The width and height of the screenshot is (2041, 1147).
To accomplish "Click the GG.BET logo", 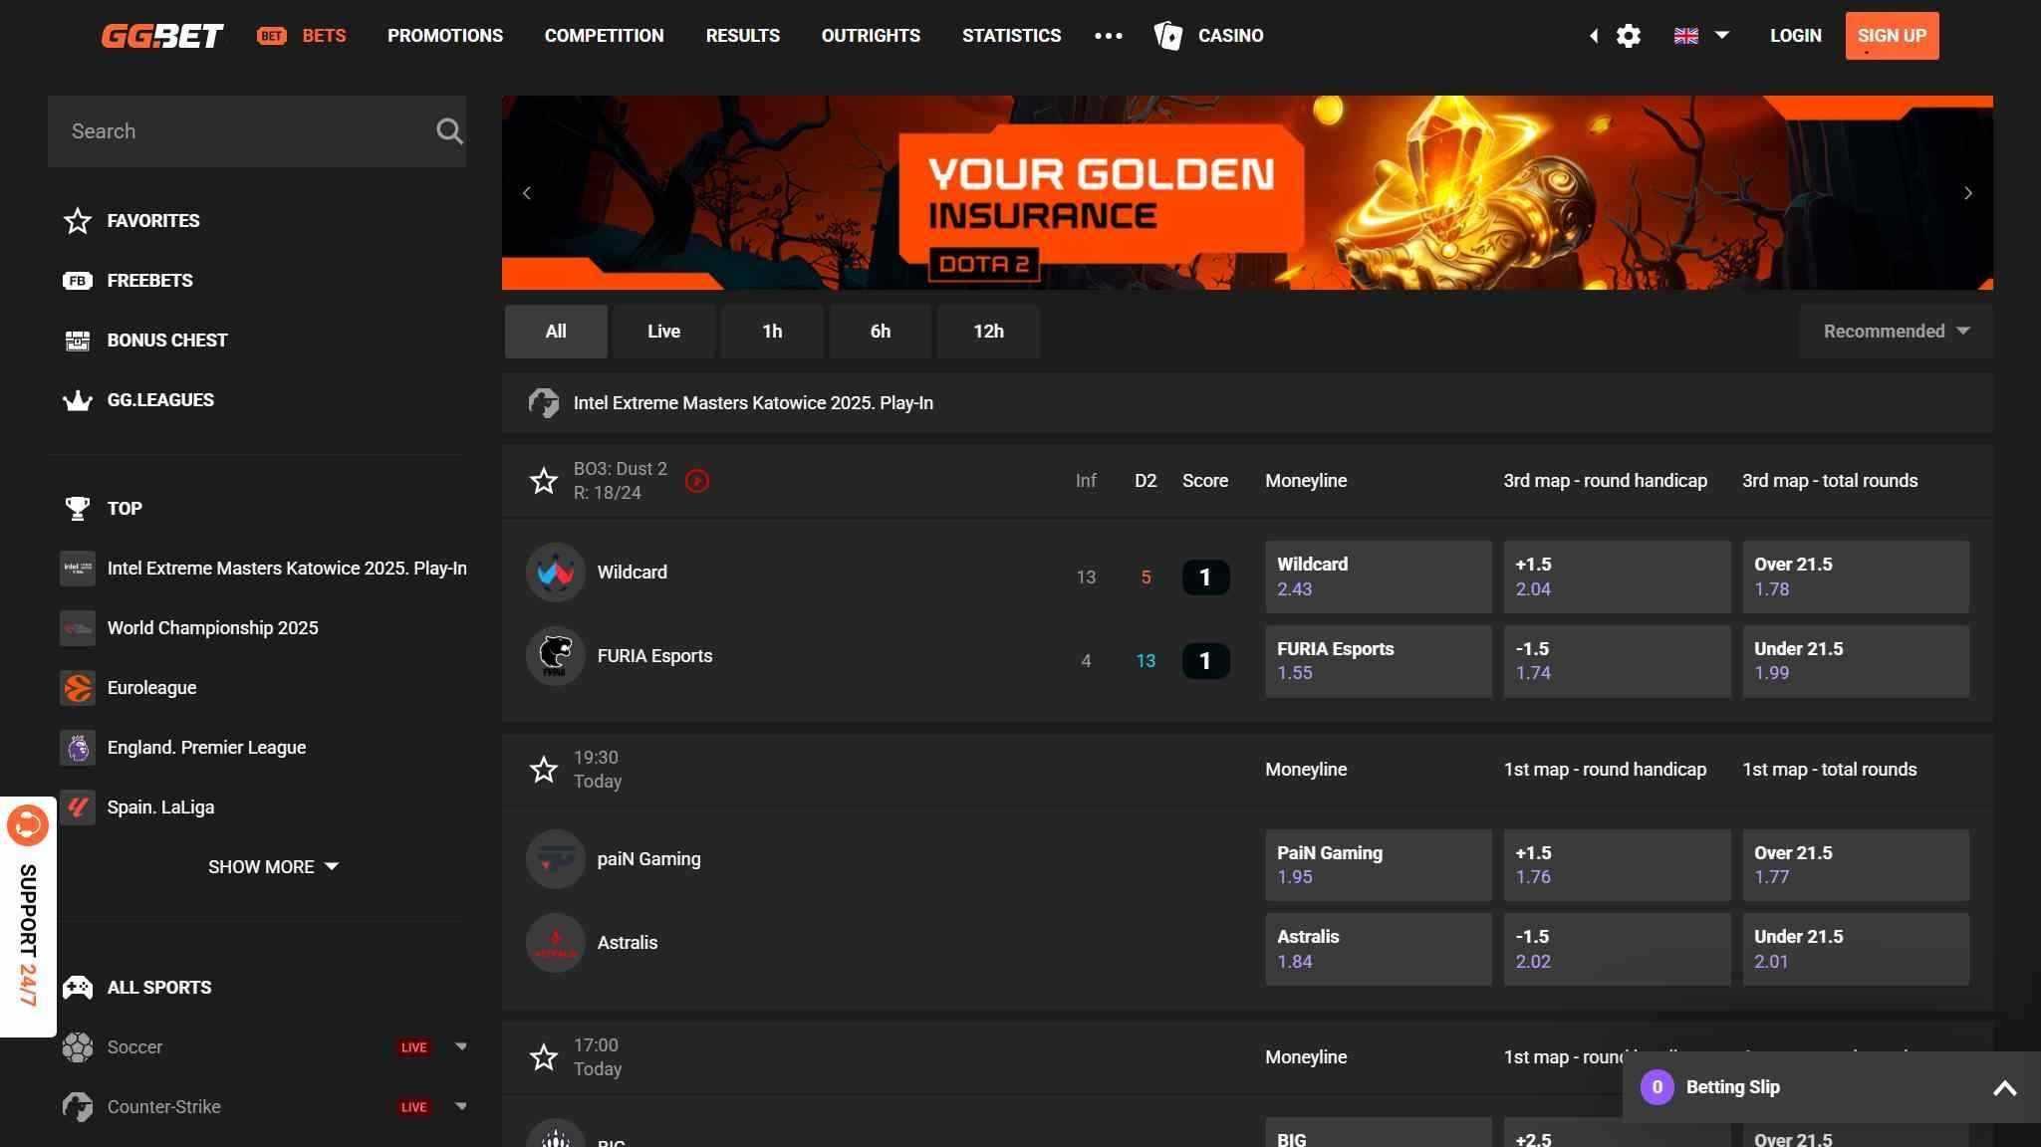I will click(x=162, y=36).
